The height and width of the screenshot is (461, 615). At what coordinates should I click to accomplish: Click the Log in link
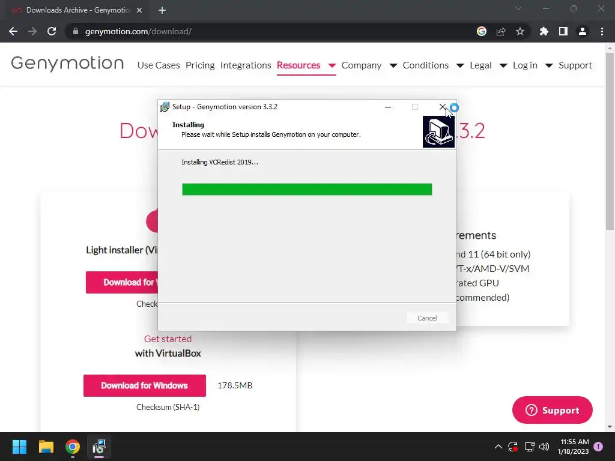pyautogui.click(x=525, y=65)
